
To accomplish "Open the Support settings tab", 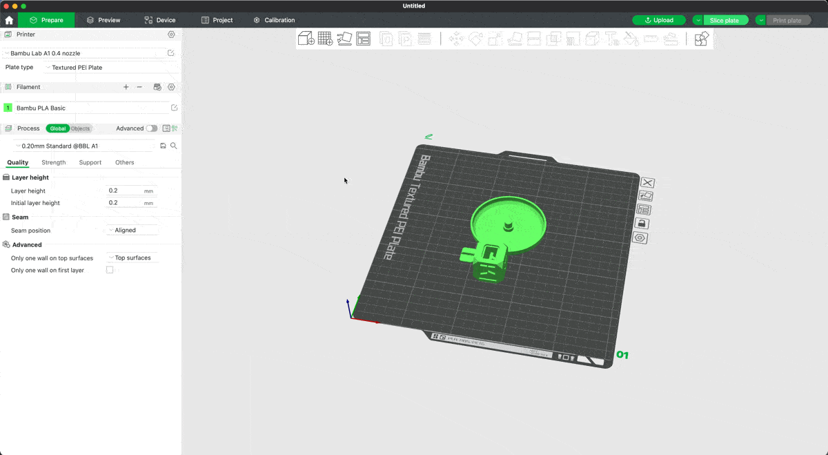I will pyautogui.click(x=90, y=162).
